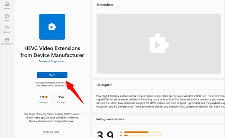Click the large 3.9 rating score

tap(105, 135)
